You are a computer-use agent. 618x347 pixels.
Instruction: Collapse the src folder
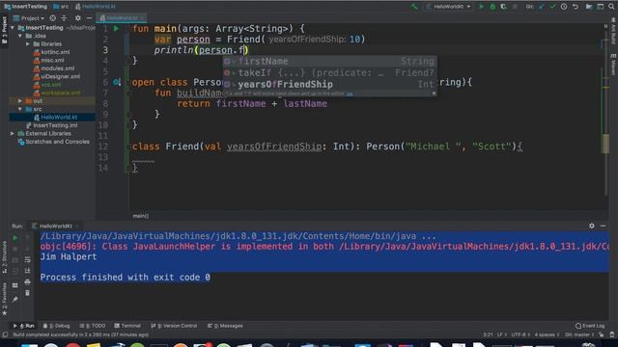(20, 109)
